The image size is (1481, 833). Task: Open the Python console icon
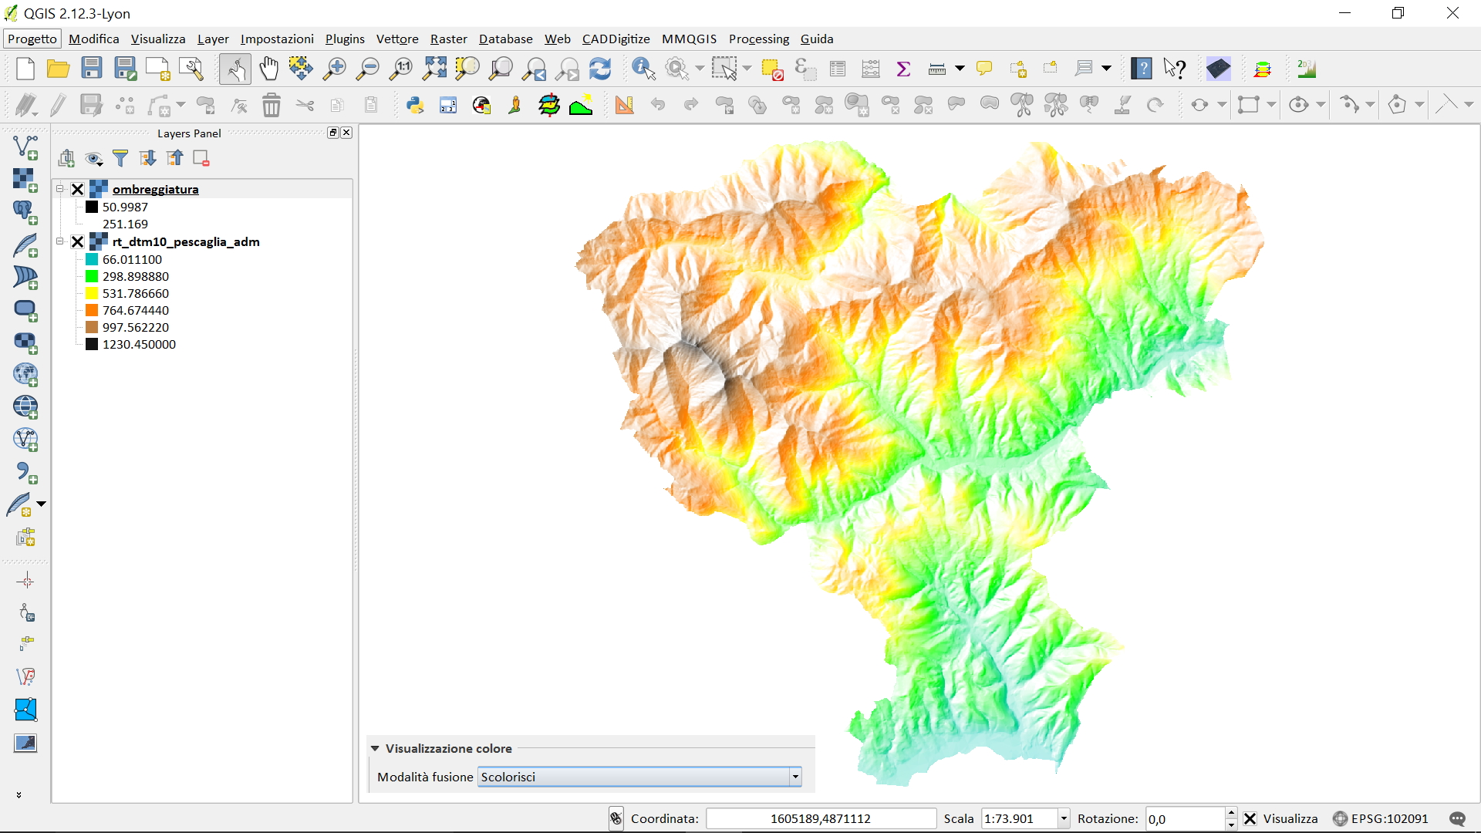pyautogui.click(x=415, y=105)
